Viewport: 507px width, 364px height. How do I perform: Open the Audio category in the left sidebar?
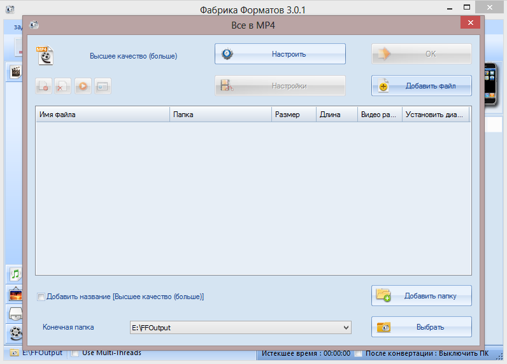[x=14, y=275]
